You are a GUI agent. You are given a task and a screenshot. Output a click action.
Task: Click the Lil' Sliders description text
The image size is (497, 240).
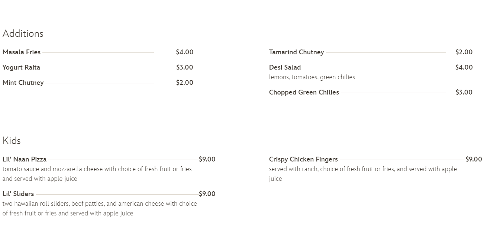point(100,208)
